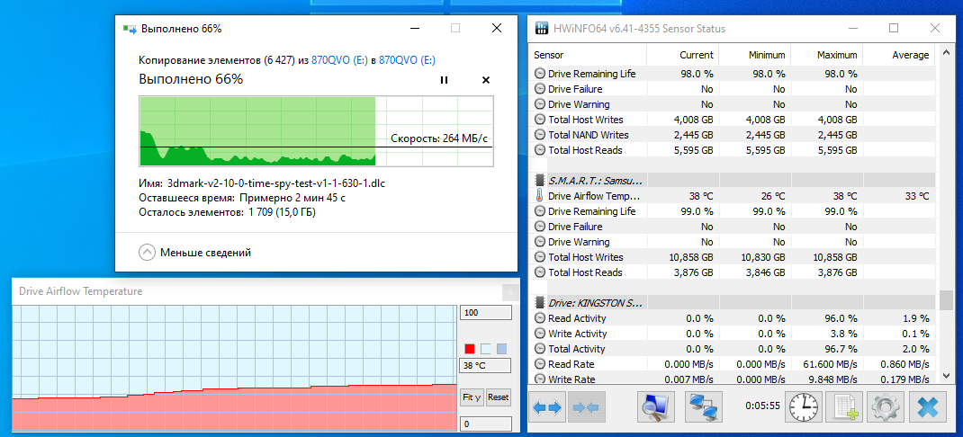Select the light cyan color swatch

pyautogui.click(x=486, y=349)
